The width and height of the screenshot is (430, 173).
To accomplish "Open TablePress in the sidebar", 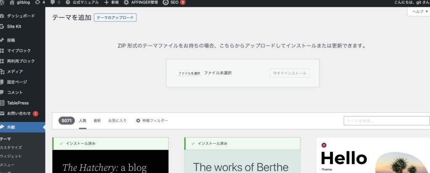I will pos(18,103).
